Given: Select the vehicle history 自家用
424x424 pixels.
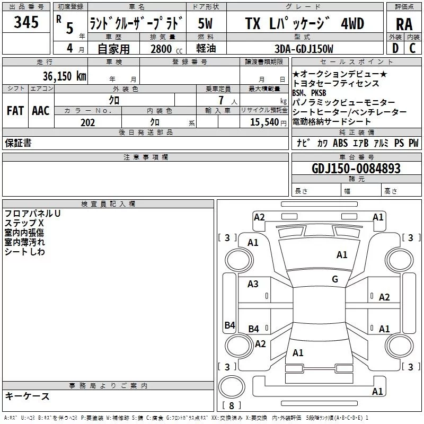Looking at the screenshot, I should [113, 49].
